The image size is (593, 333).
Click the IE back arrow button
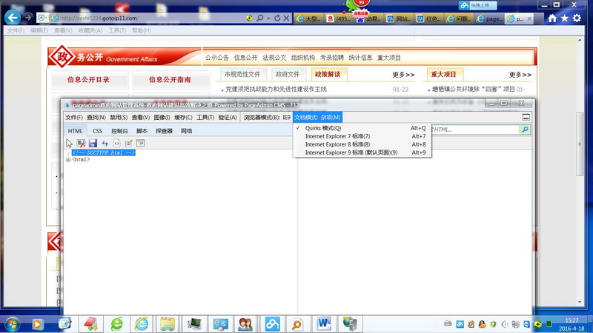pos(13,18)
